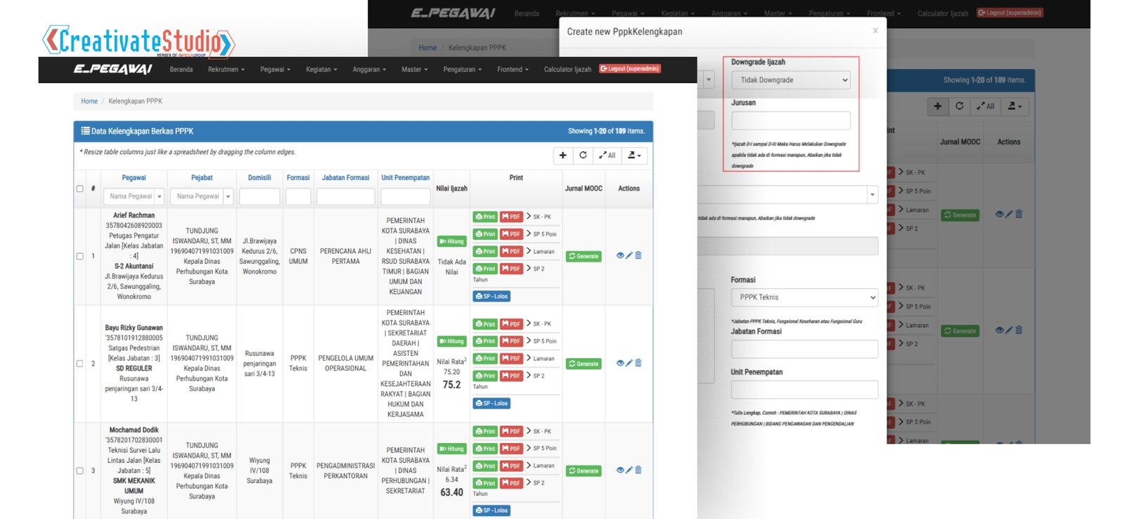Tick the checkbox for row 1 Arief Rachman

click(79, 256)
